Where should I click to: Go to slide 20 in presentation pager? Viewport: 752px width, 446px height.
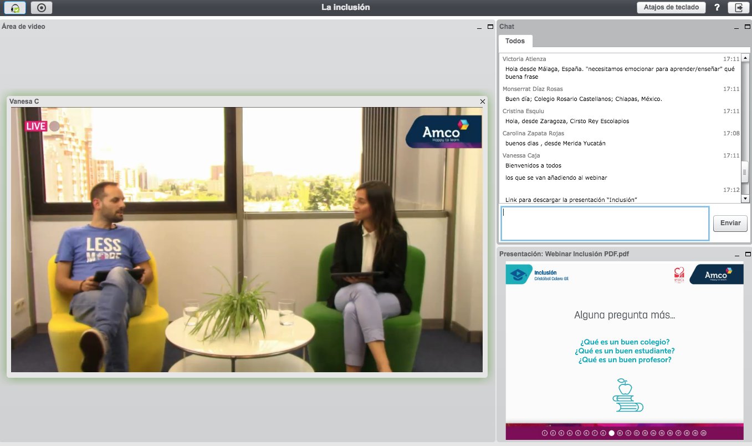pyautogui.click(x=703, y=433)
